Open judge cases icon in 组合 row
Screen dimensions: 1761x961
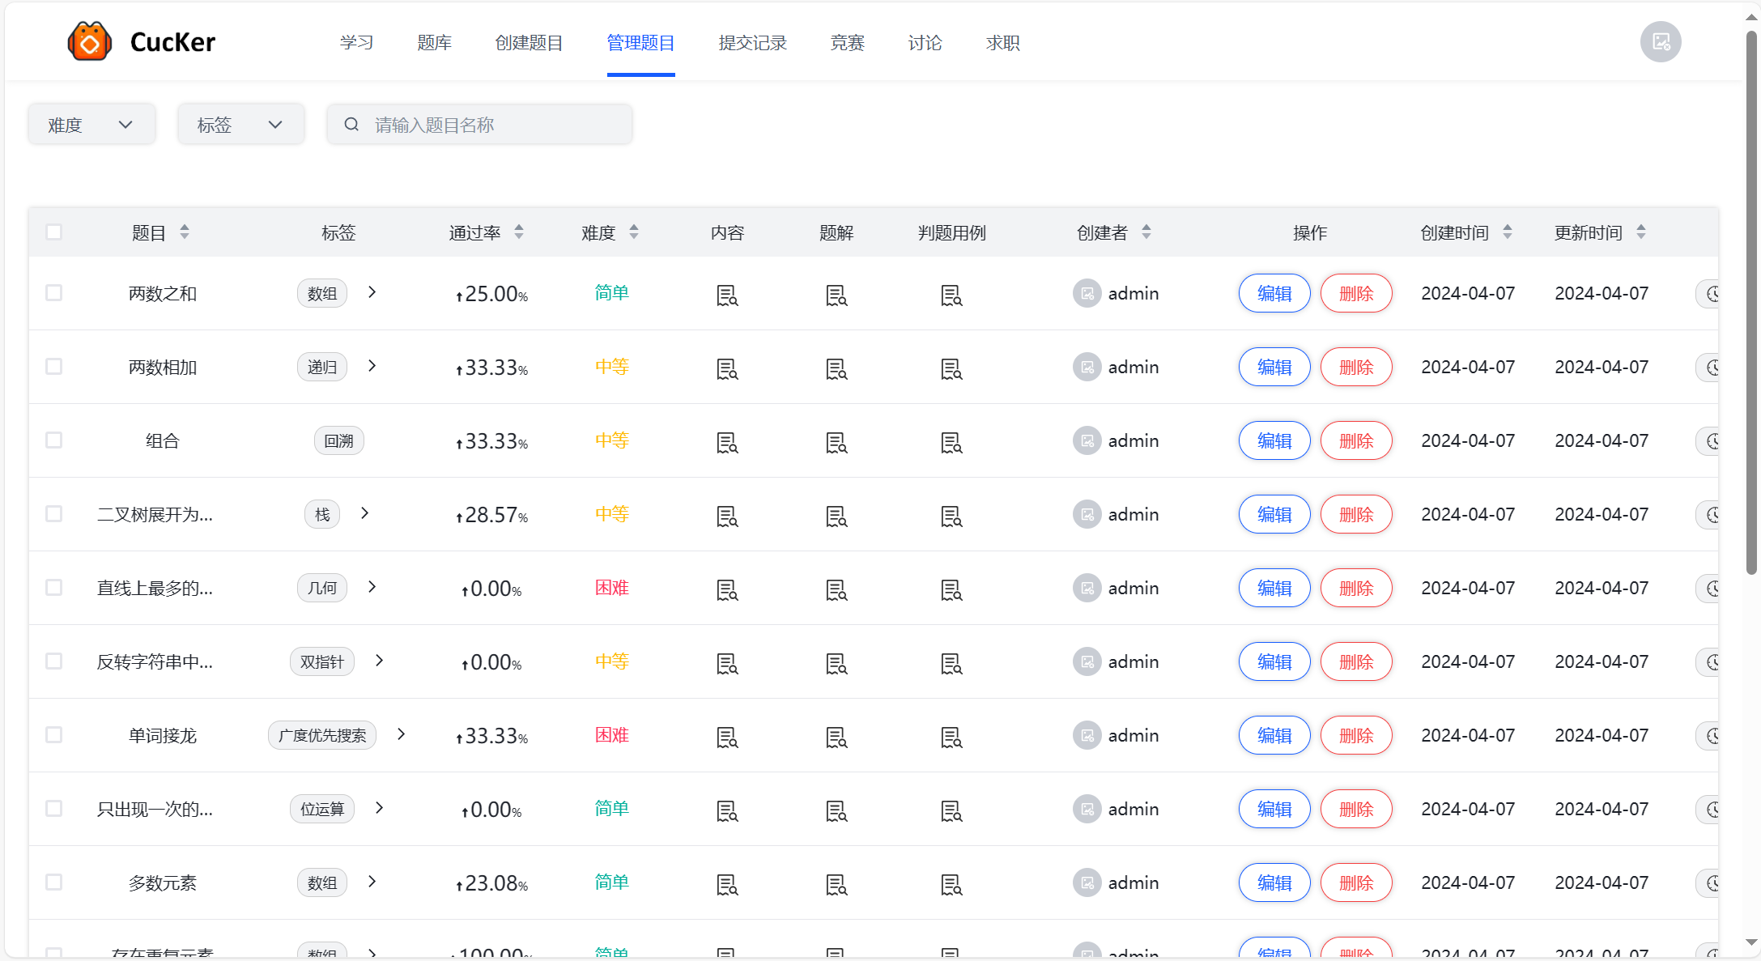(951, 442)
